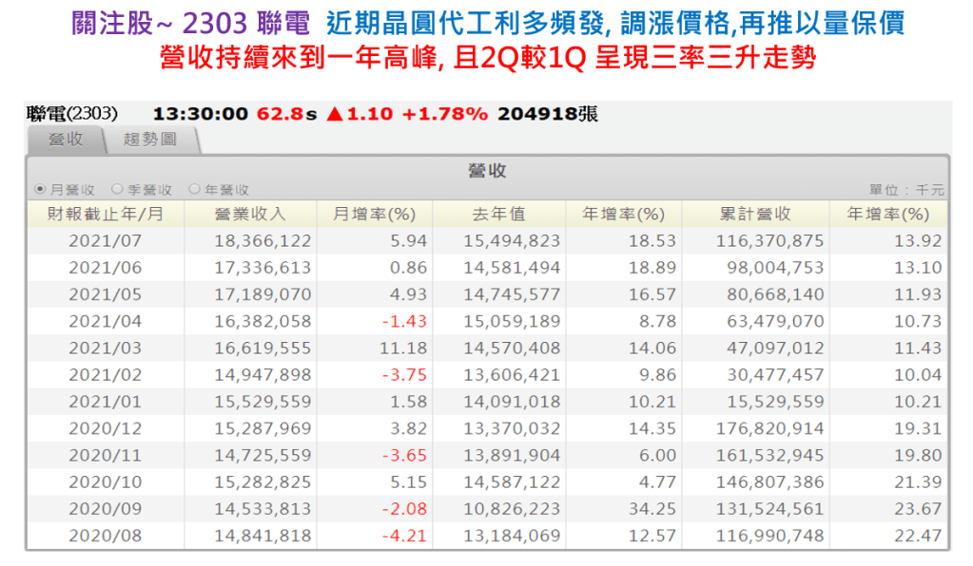Open the 趨勢圖 tab
This screenshot has width=973, height=566.
tap(150, 140)
